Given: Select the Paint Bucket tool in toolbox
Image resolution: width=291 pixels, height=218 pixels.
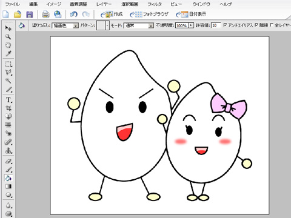Looking at the screenshot, I should click(x=8, y=178).
